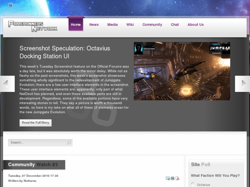Email this article icon

click(168, 178)
